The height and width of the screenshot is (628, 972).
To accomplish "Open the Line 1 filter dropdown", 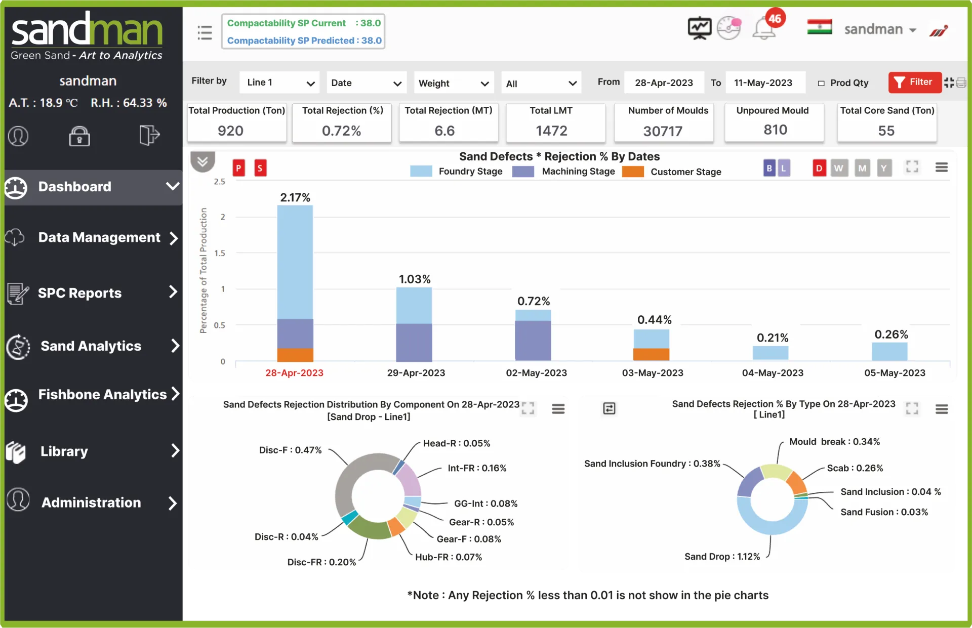I will [x=279, y=83].
